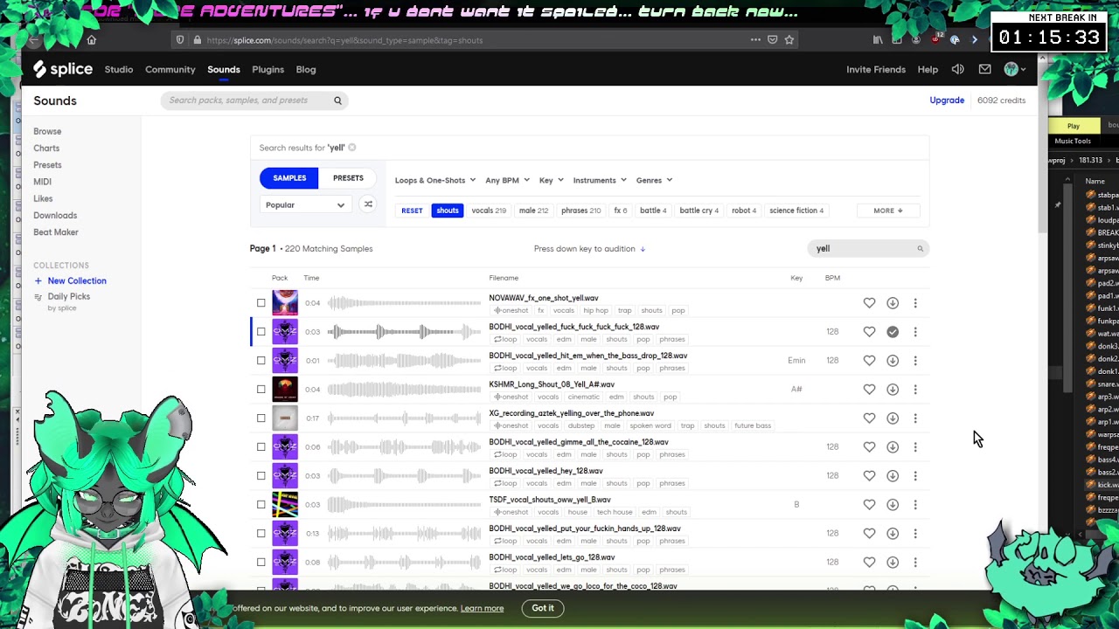Switch to the SAMPLES tab
This screenshot has height=629, width=1119.
289,178
